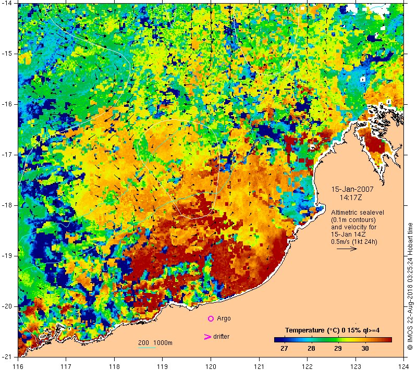Click the '123' longitude axis label
The height and width of the screenshot is (370, 417).
tap(355, 366)
